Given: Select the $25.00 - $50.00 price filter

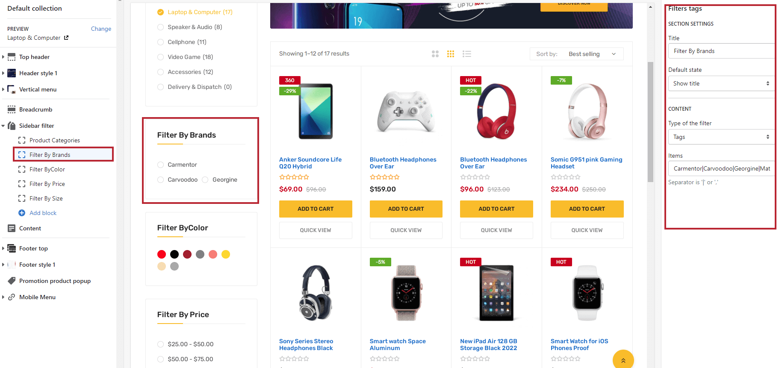Looking at the screenshot, I should click(x=160, y=344).
